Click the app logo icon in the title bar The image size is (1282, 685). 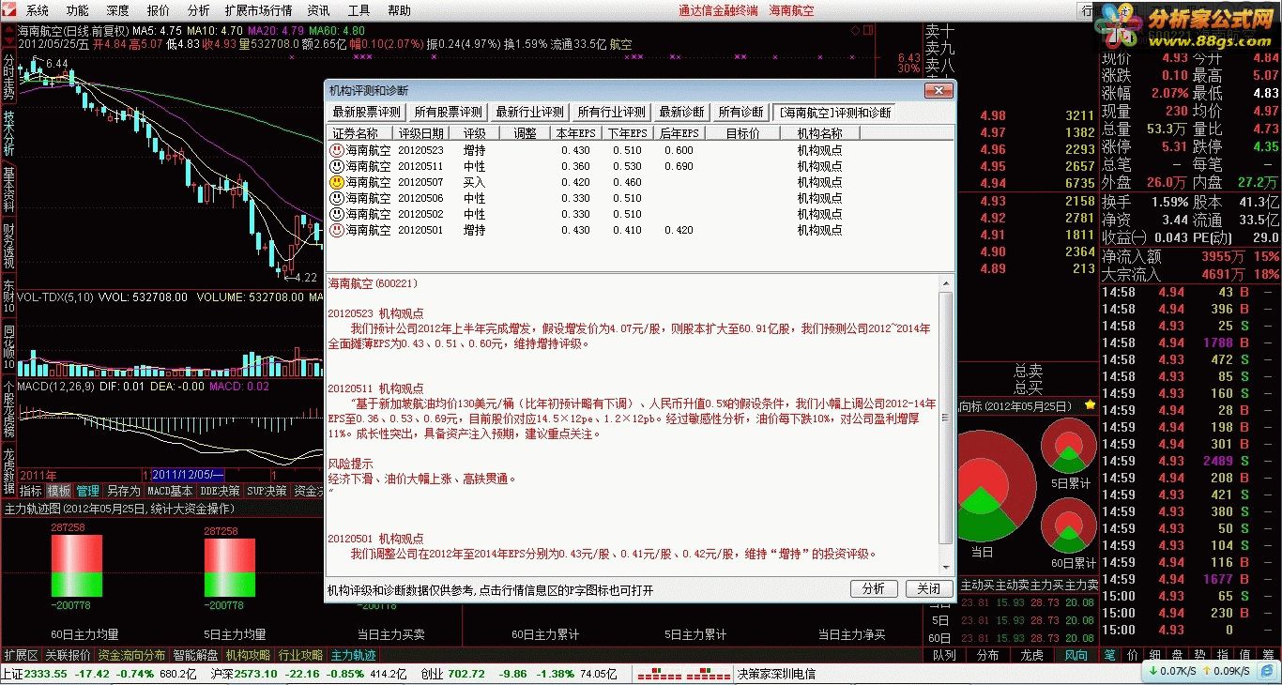click(9, 10)
